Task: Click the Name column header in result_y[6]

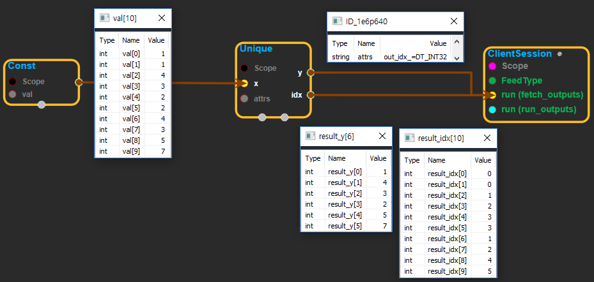Action: [x=338, y=158]
